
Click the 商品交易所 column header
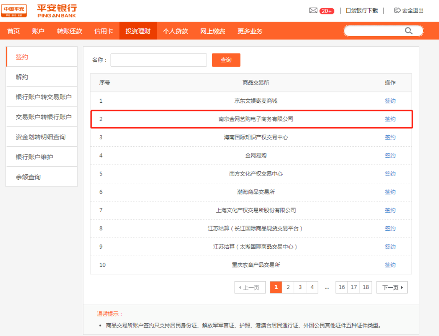pyautogui.click(x=256, y=83)
